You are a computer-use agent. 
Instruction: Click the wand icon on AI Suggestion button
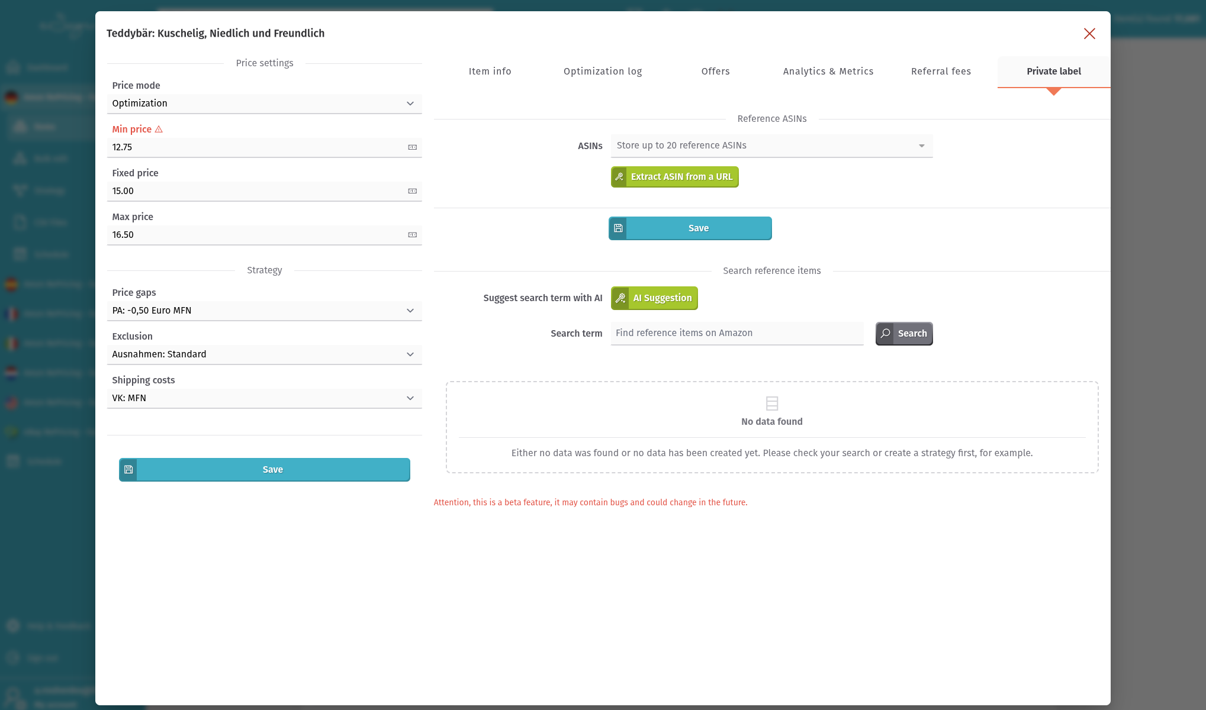point(620,298)
